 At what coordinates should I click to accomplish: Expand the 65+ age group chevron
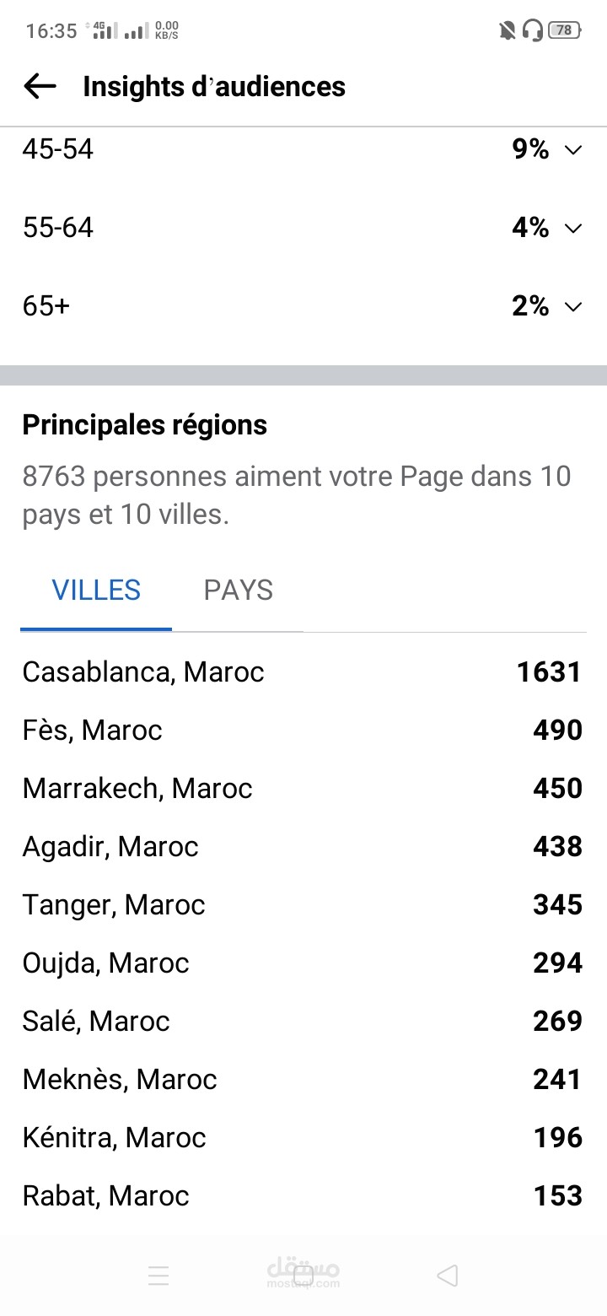point(573,307)
